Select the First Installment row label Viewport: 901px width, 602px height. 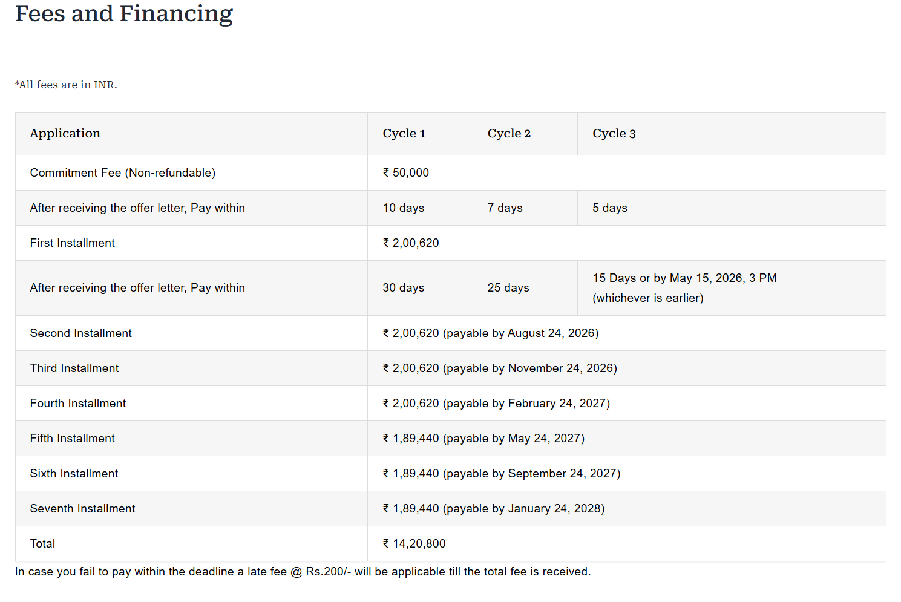click(x=73, y=243)
